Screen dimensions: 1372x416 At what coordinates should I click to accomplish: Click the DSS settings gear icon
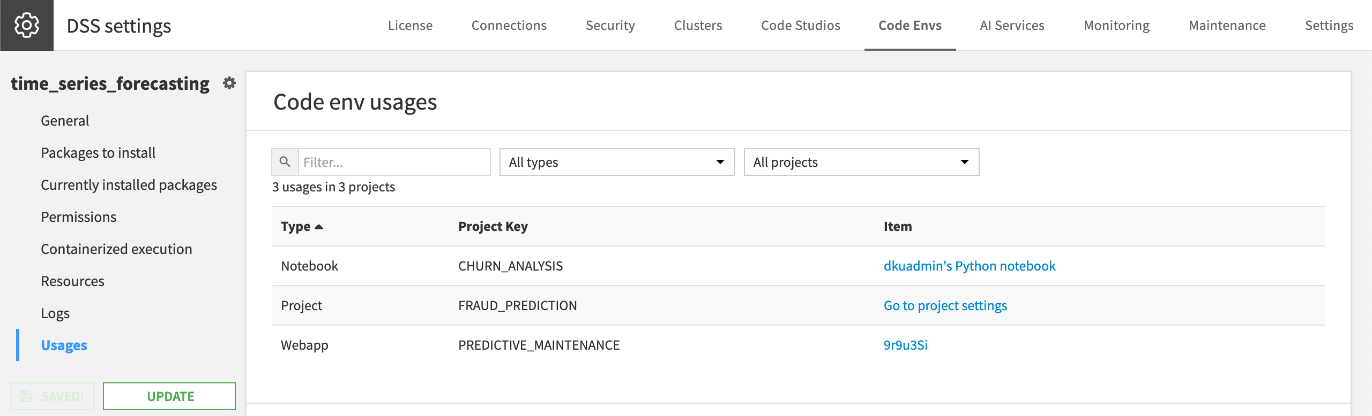[27, 25]
